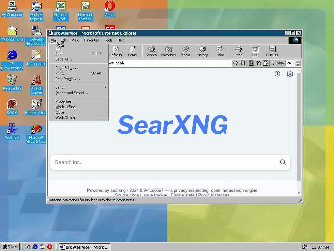The height and width of the screenshot is (251, 334).
Task: Select the Microsoft Outlook desktop shortcut
Action: pyautogui.click(x=85, y=11)
